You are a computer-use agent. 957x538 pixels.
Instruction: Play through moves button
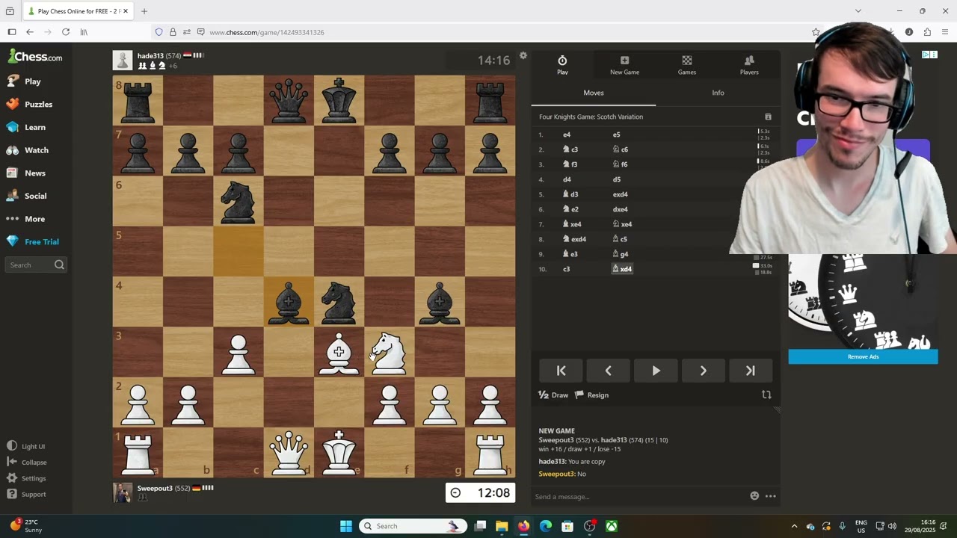click(656, 371)
